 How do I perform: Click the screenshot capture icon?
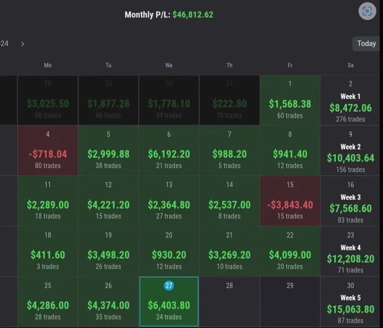(x=367, y=11)
